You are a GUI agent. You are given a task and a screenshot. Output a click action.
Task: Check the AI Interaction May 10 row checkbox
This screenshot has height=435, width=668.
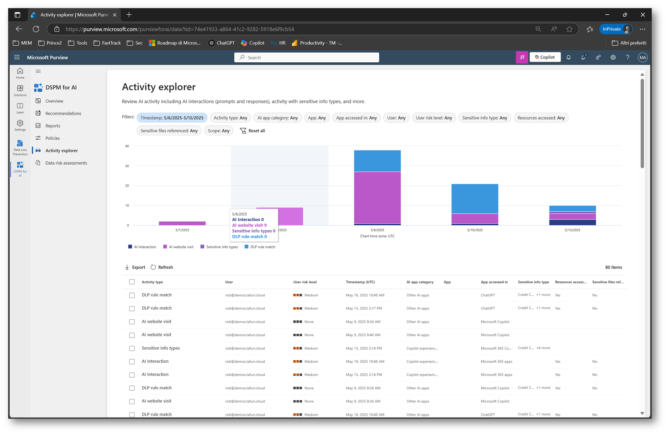point(132,361)
